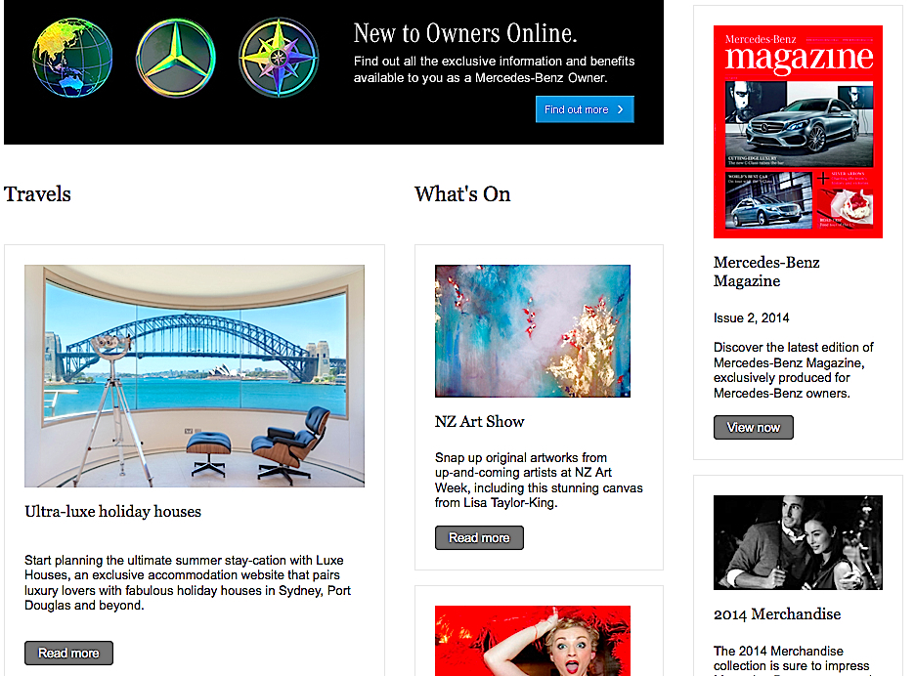Open the "Ultra-luxe holiday houses" article link
Image resolution: width=915 pixels, height=676 pixels.
pyautogui.click(x=112, y=511)
